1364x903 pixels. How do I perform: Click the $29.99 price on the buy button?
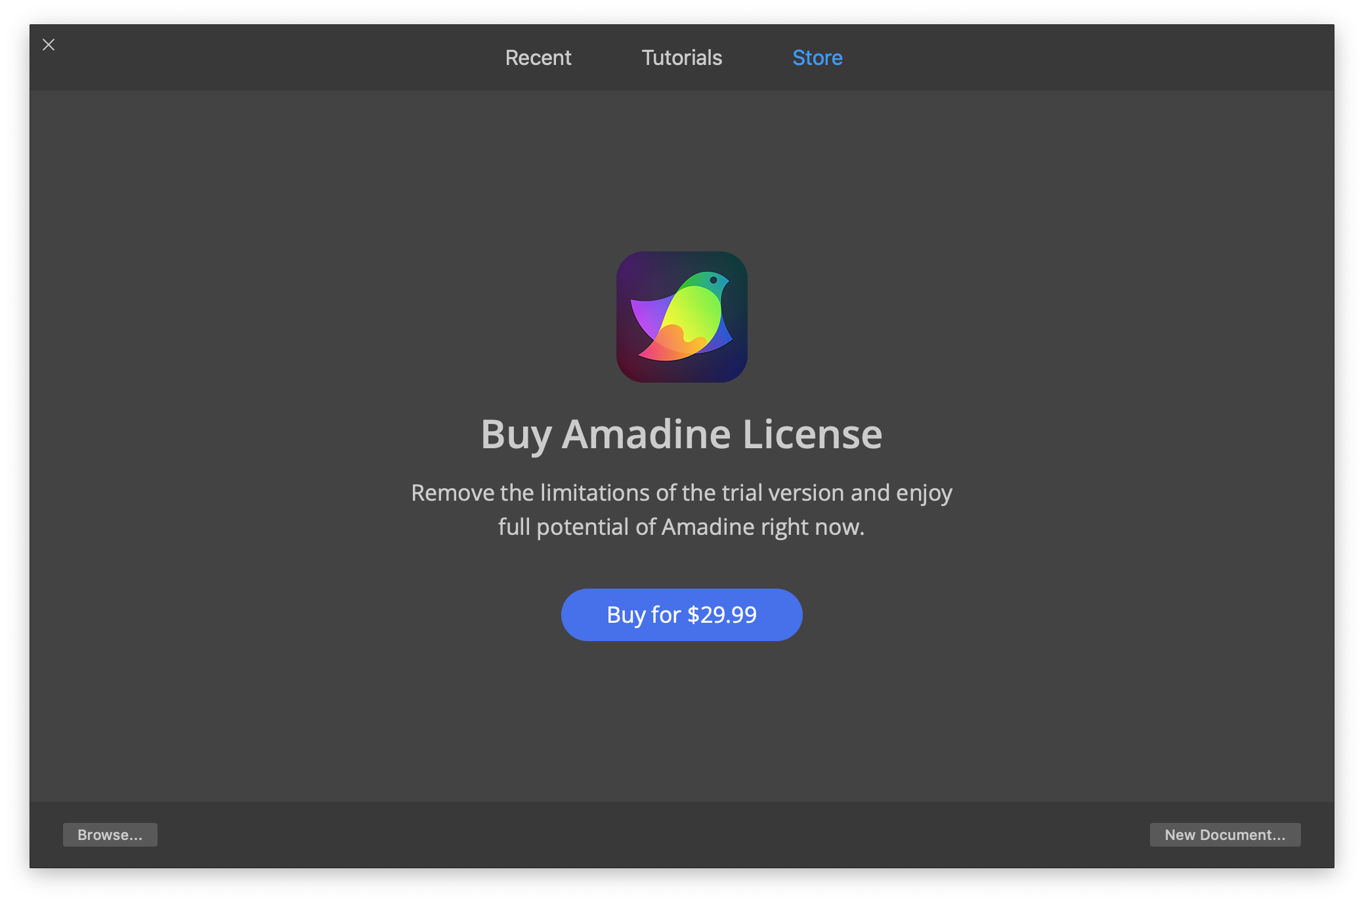[721, 615]
